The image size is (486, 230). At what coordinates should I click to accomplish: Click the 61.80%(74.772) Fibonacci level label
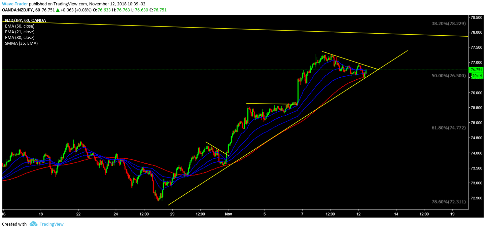coord(449,128)
